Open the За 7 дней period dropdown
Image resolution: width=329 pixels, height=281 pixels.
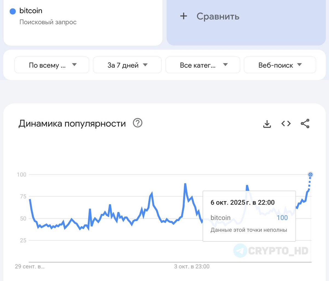point(127,65)
